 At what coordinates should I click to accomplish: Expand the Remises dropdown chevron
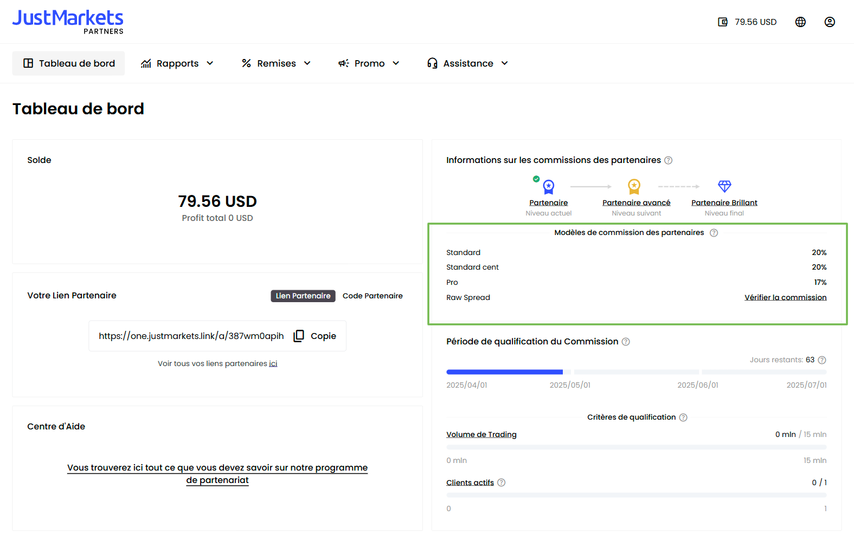click(x=307, y=63)
